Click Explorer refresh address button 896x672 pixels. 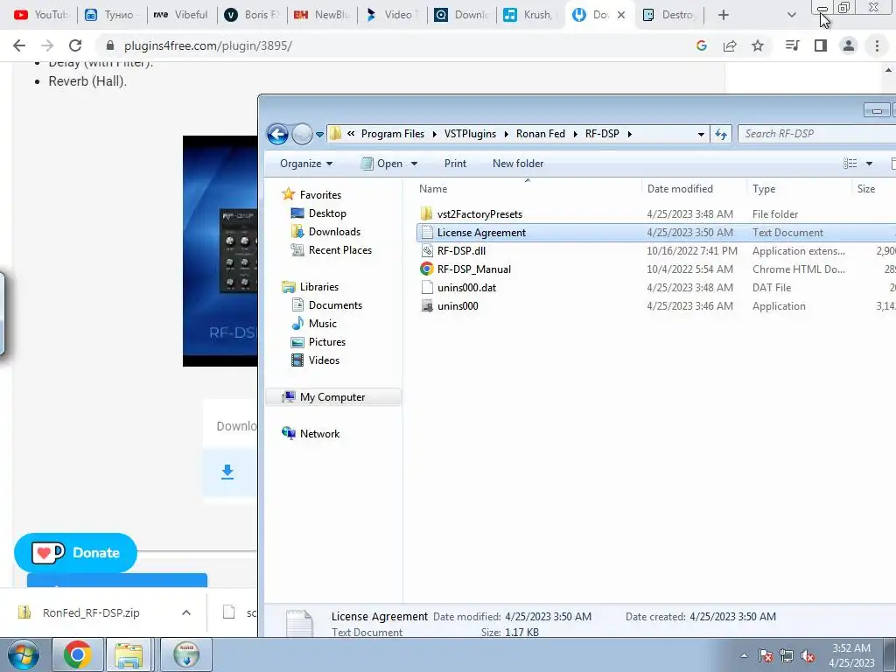[721, 134]
